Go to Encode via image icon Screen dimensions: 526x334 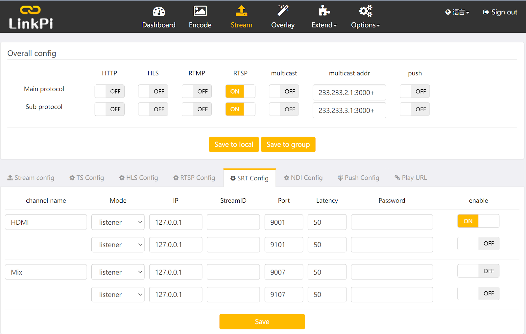200,11
